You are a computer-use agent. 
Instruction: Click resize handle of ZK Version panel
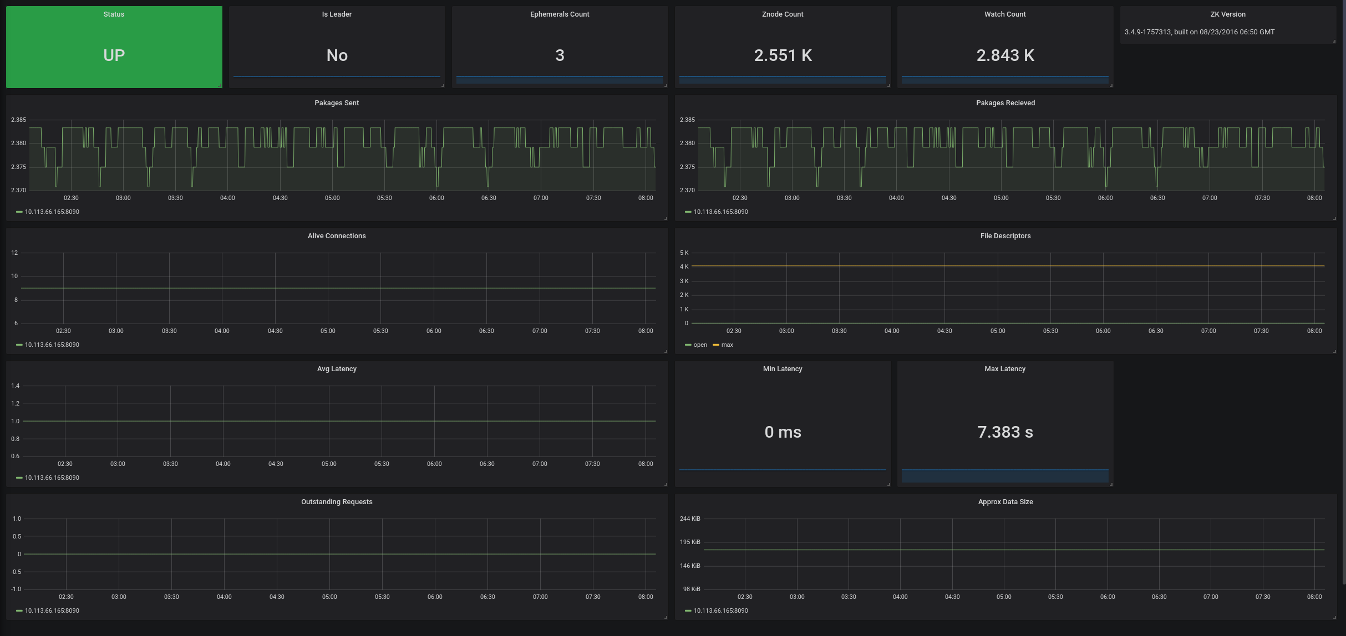[1334, 41]
